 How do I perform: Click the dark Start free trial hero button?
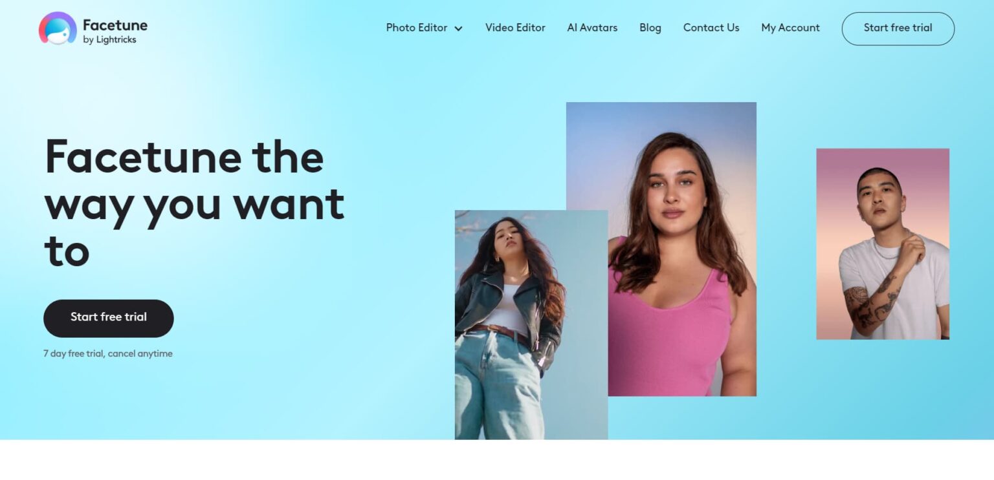tap(109, 318)
